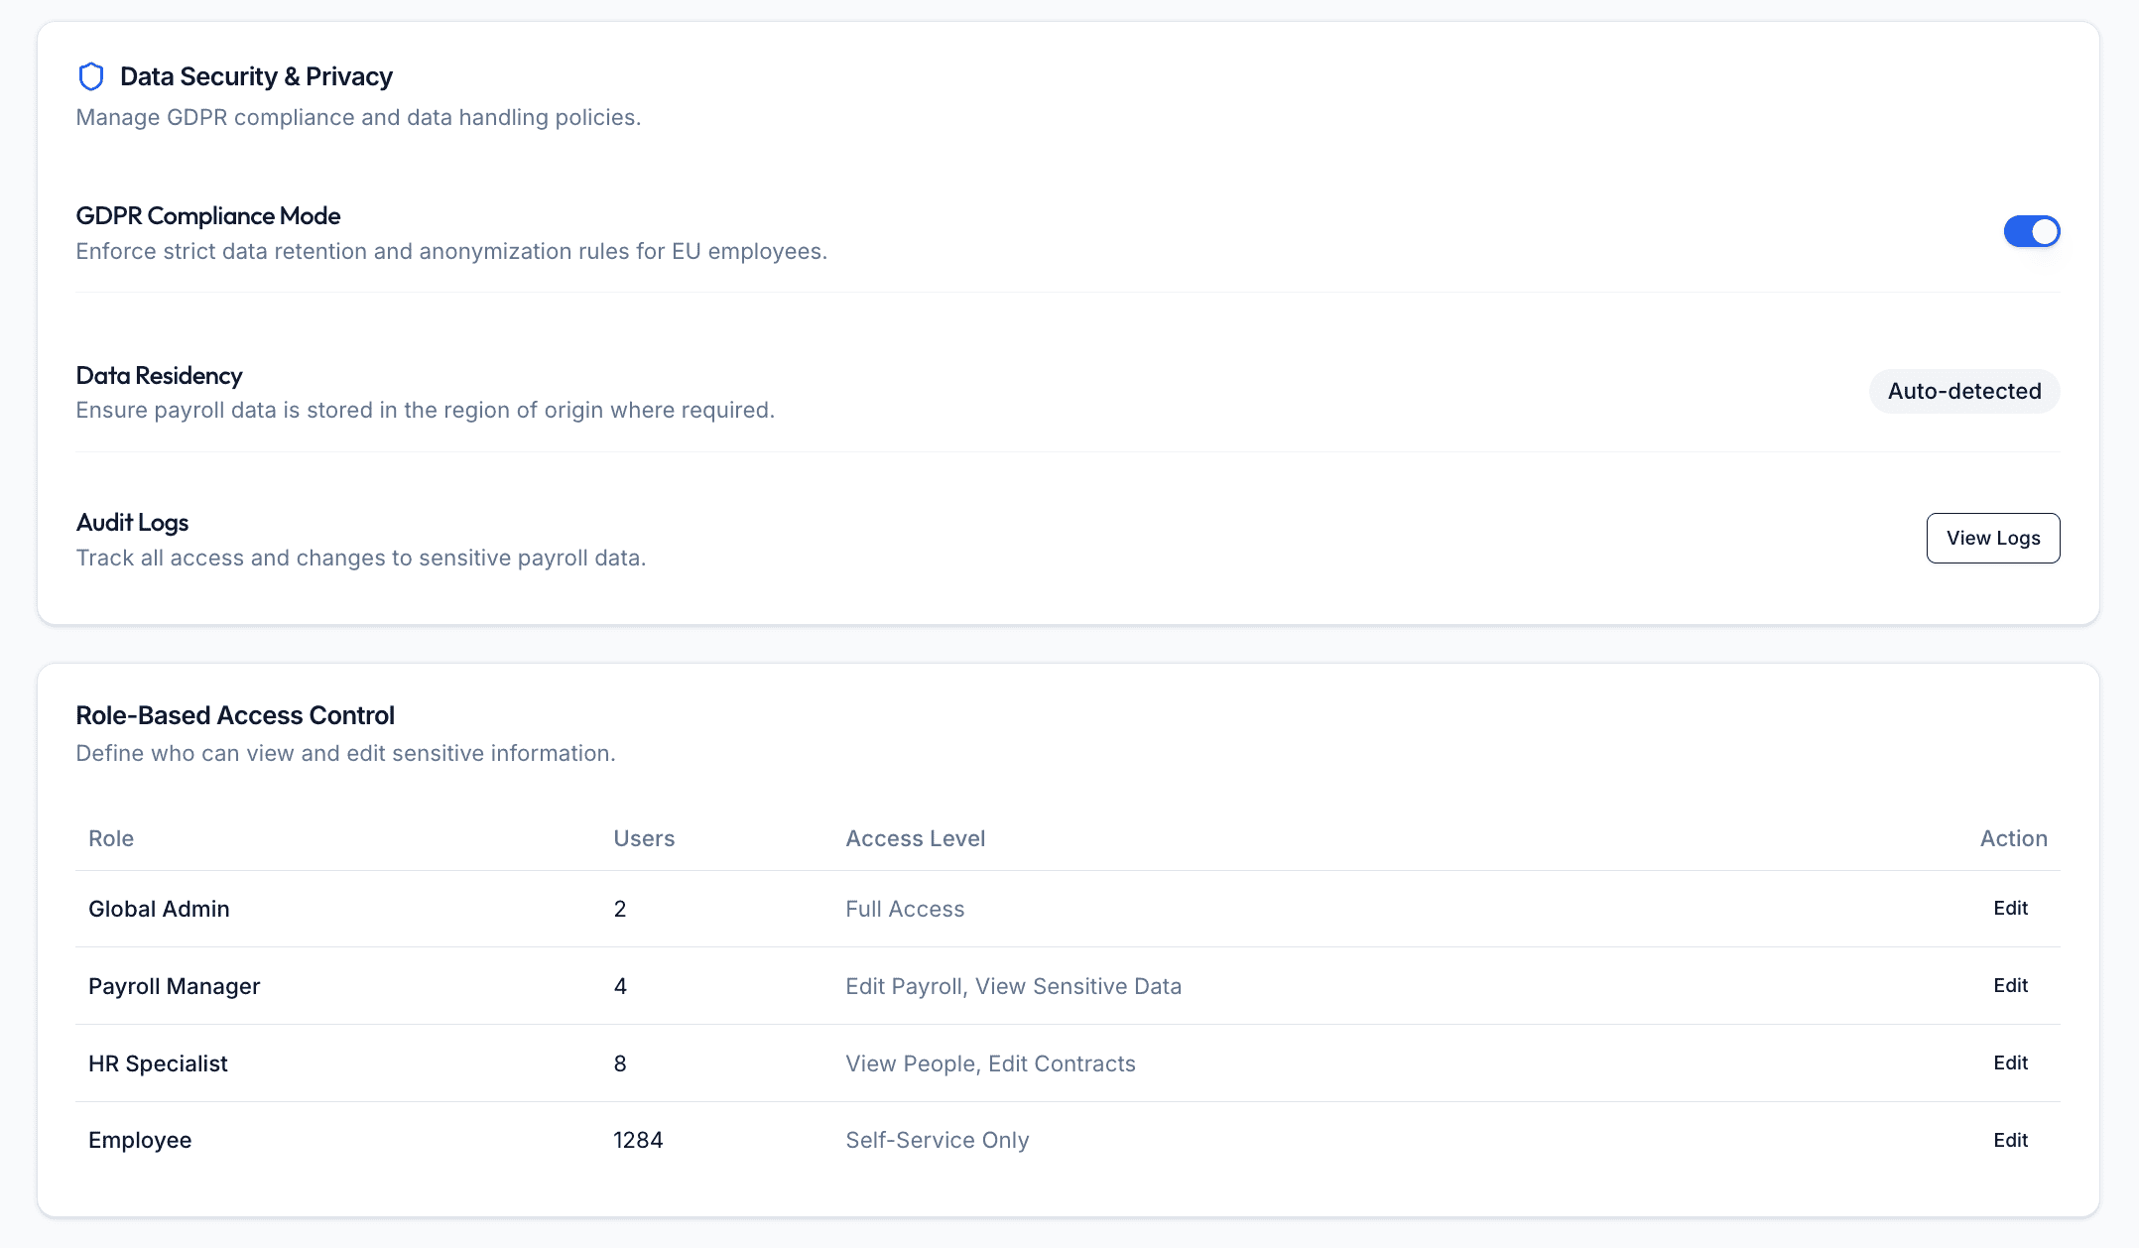Disable GDPR Compliance Mode
Screen dimensions: 2139x1248
pyautogui.click(x=2032, y=231)
